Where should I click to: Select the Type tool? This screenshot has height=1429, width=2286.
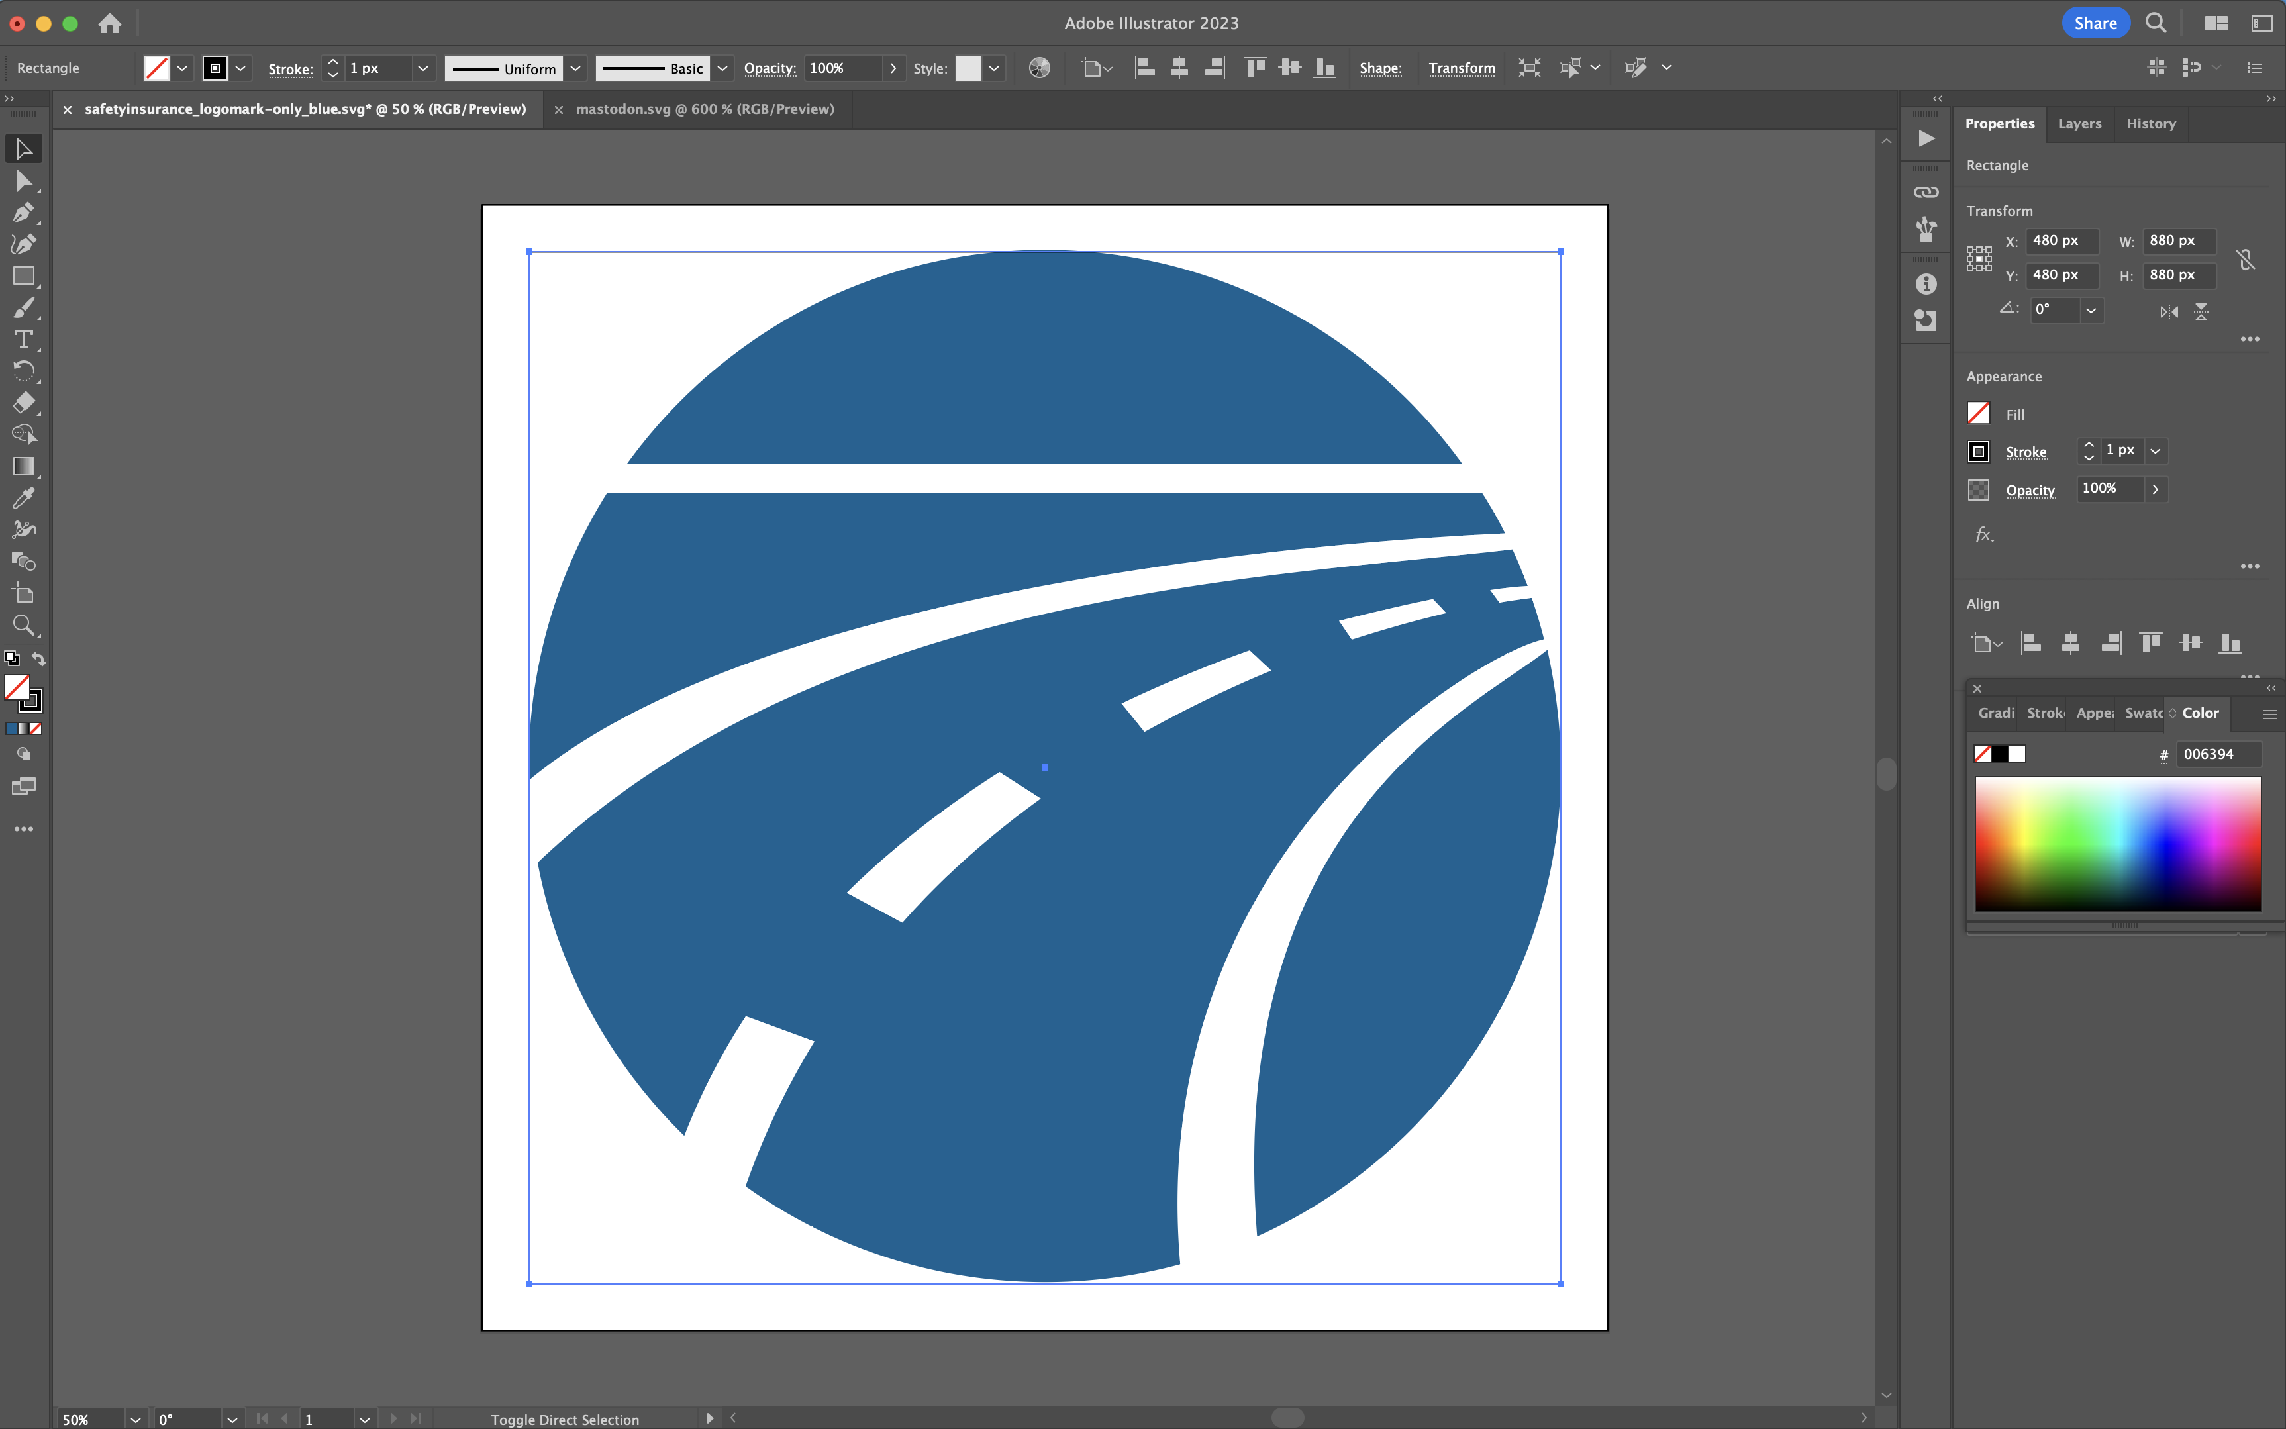tap(24, 339)
